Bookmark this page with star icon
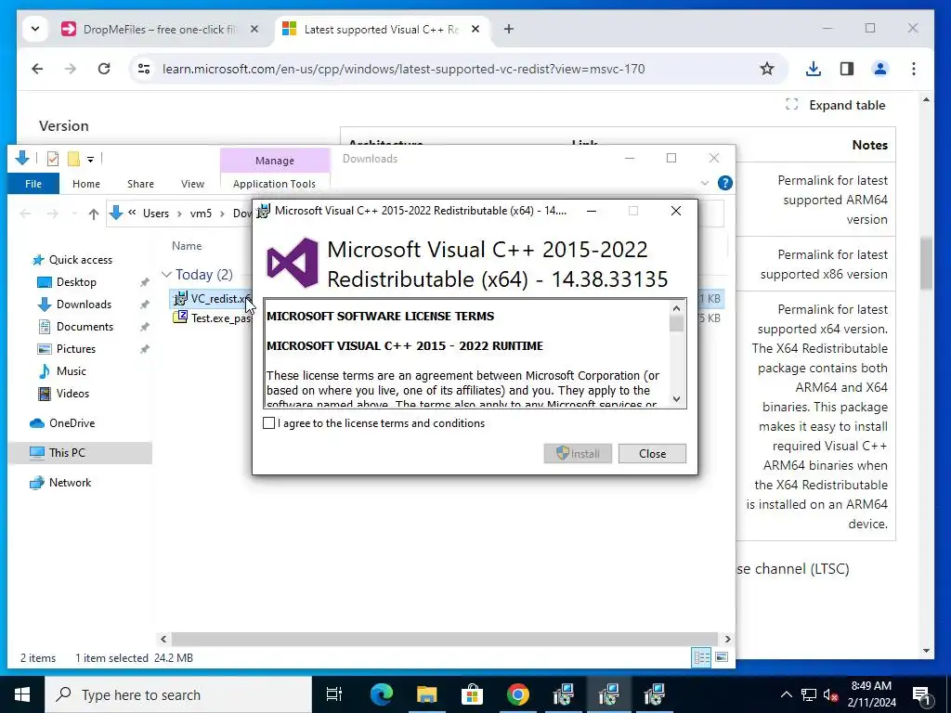 767,69
